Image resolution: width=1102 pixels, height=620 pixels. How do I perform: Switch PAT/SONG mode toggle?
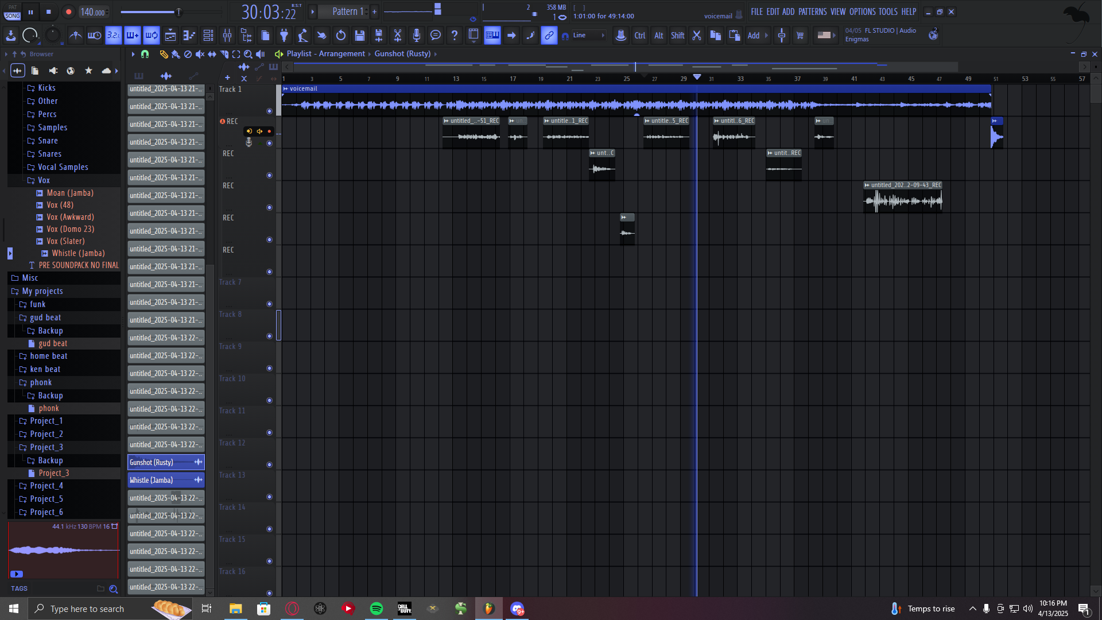[x=13, y=12]
